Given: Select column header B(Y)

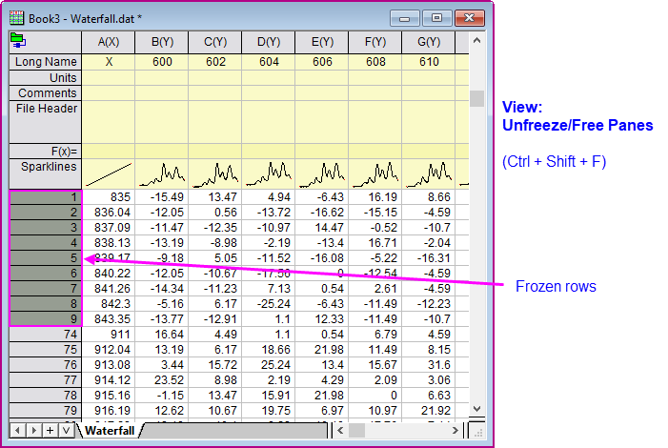Looking at the screenshot, I should tap(162, 42).
